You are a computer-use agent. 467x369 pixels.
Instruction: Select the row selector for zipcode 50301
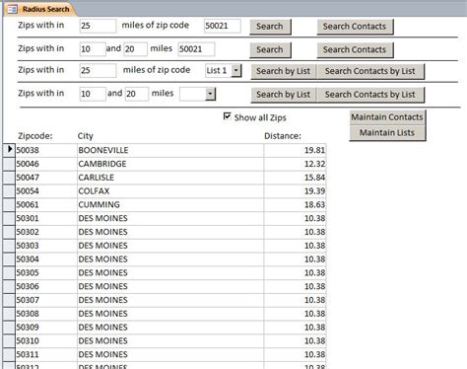point(9,218)
